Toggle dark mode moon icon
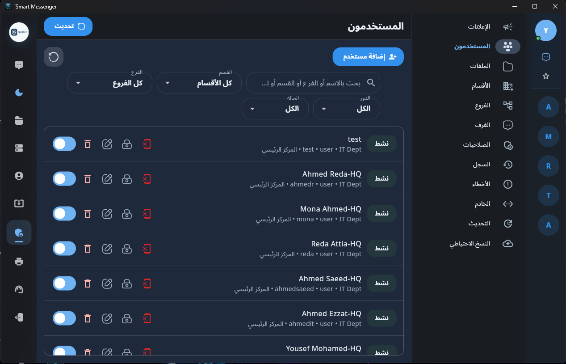The height and width of the screenshot is (364, 566). [19, 93]
